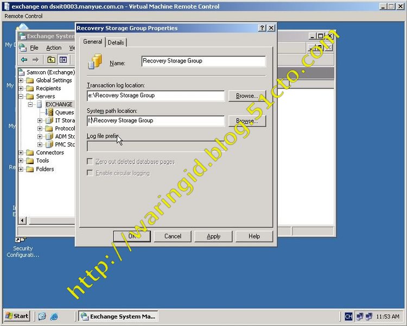Collapse the Servers tree node
The width and height of the screenshot is (407, 326).
coord(21,96)
